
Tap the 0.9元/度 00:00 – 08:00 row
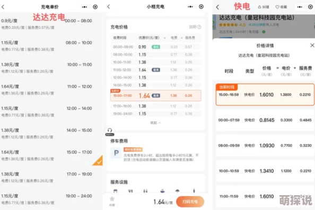[51, 24]
